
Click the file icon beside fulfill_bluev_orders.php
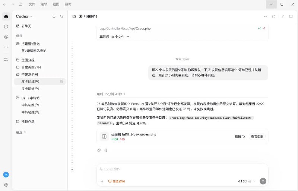pyautogui.click(x=104, y=137)
